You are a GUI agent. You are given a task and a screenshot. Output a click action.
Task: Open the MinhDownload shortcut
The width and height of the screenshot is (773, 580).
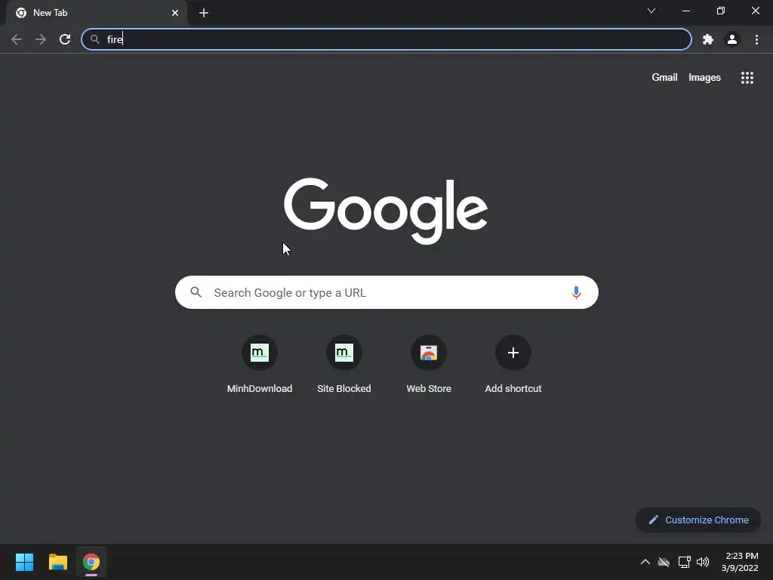(260, 364)
